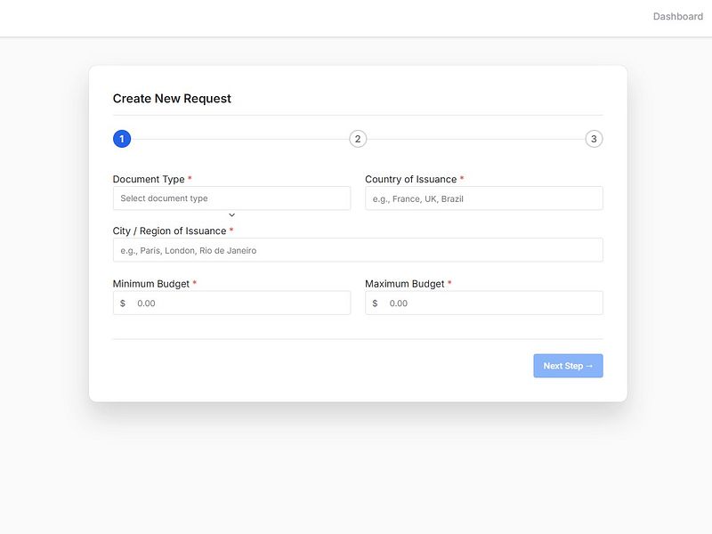This screenshot has width=712, height=534.
Task: Click the Country of Issuance label
Action: pyautogui.click(x=411, y=180)
